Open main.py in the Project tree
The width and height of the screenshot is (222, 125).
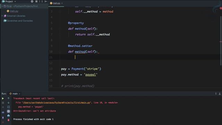click(14, 11)
